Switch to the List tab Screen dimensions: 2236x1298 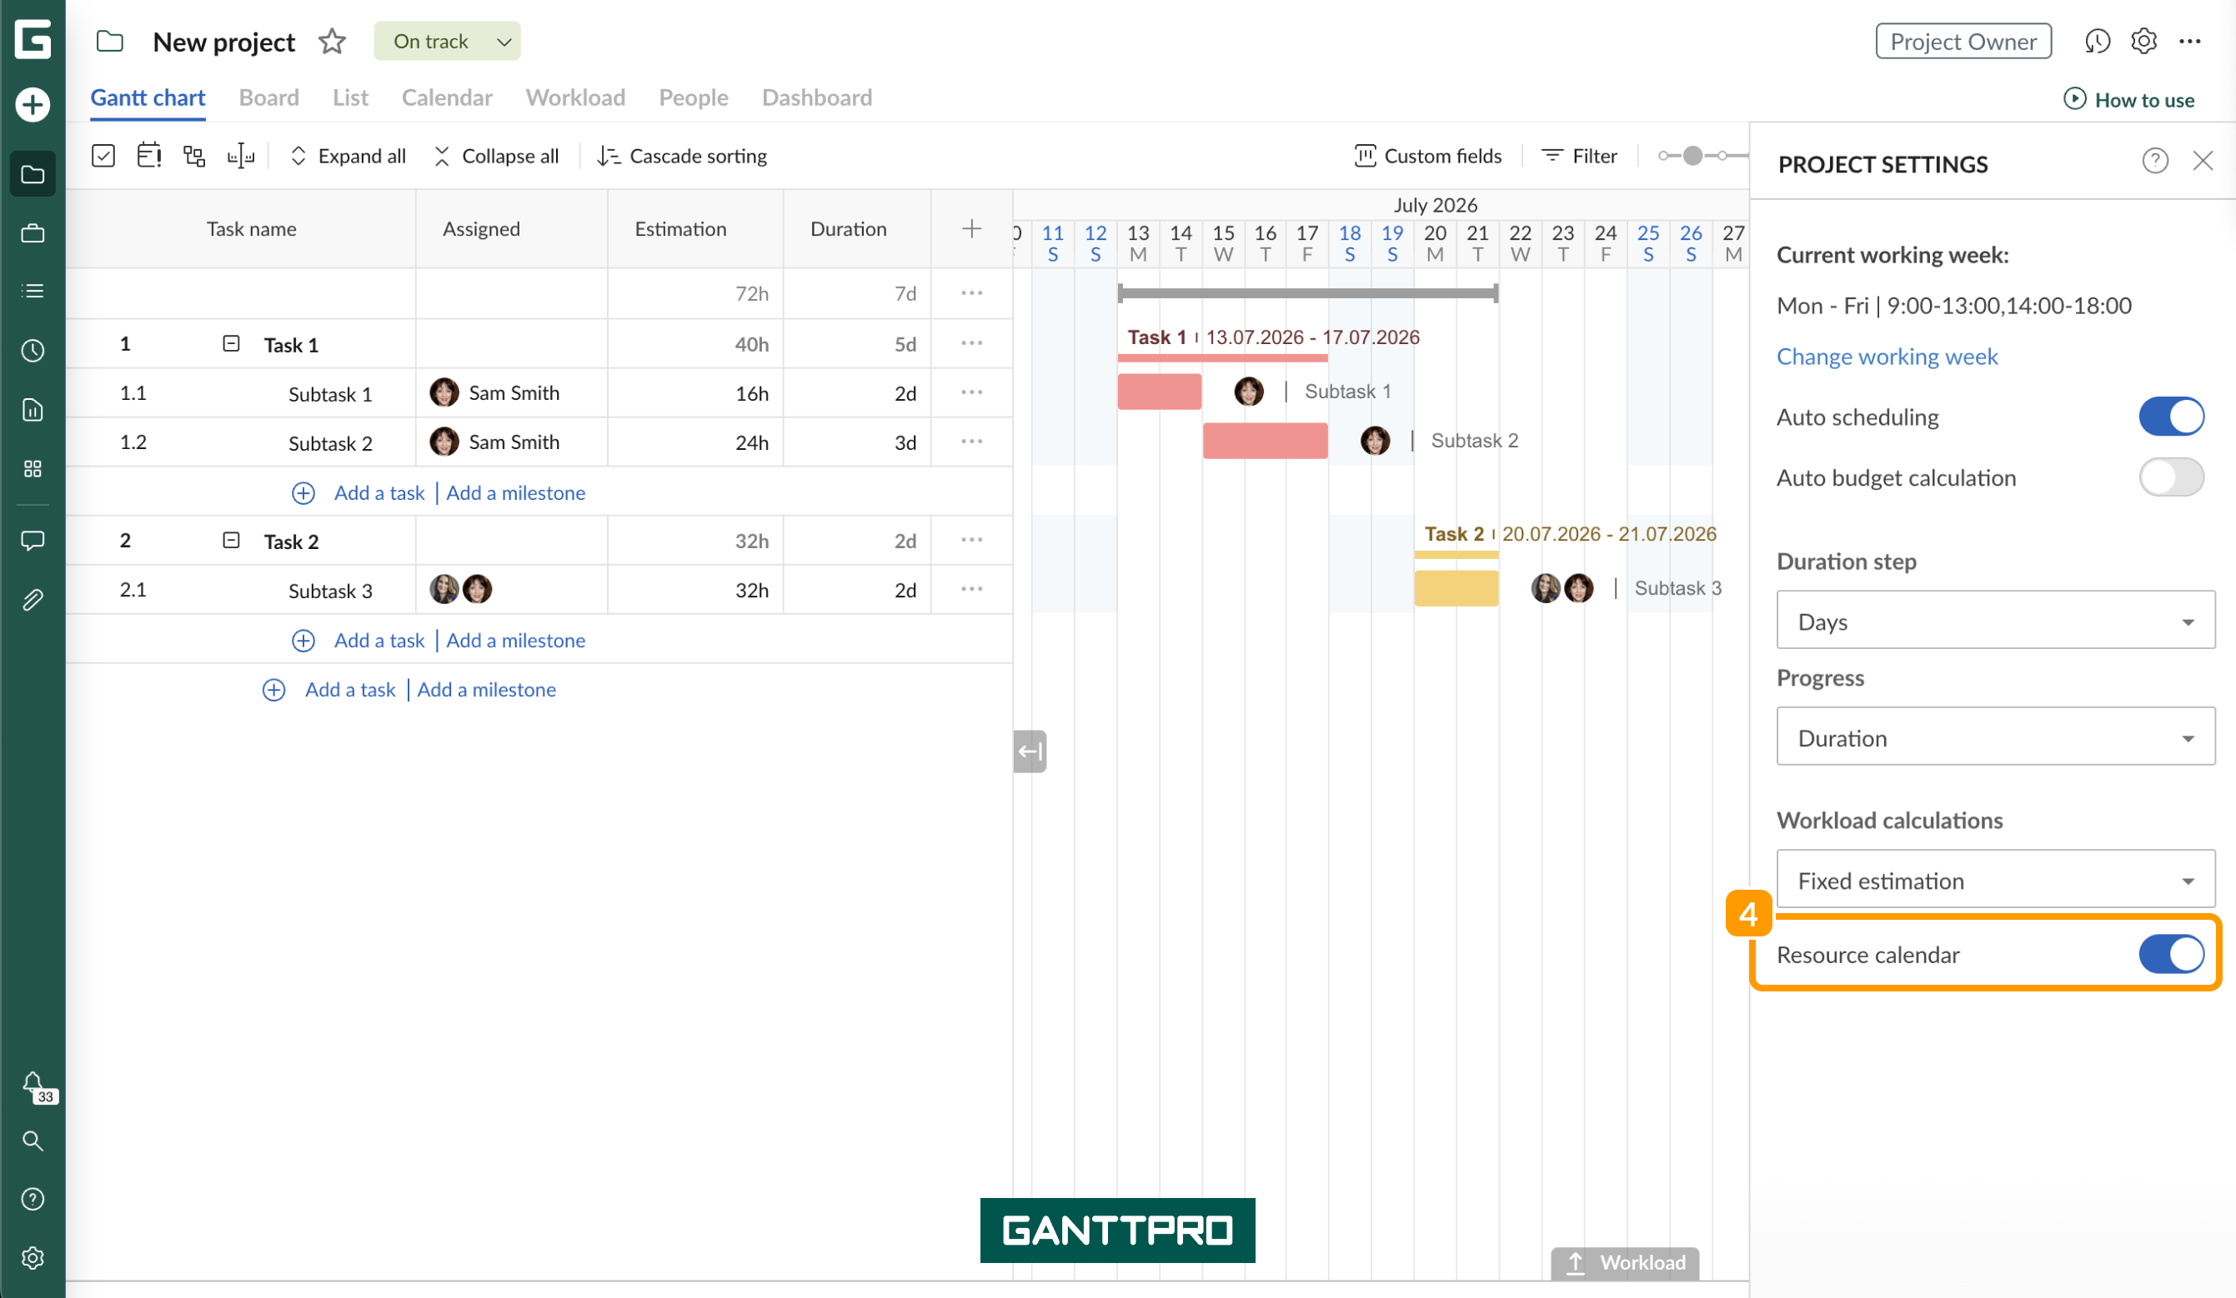tap(350, 97)
